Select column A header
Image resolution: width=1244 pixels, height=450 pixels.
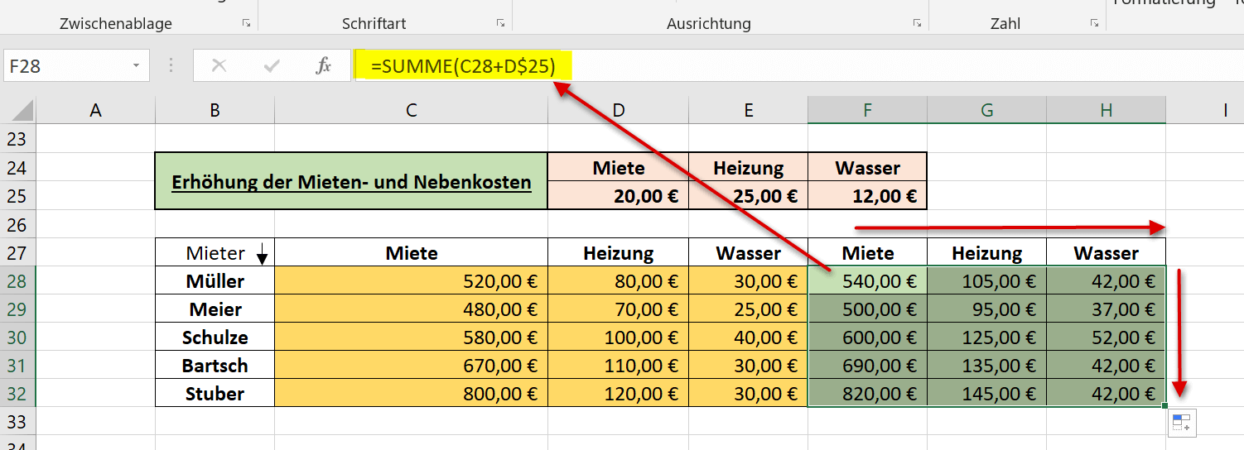pos(95,110)
